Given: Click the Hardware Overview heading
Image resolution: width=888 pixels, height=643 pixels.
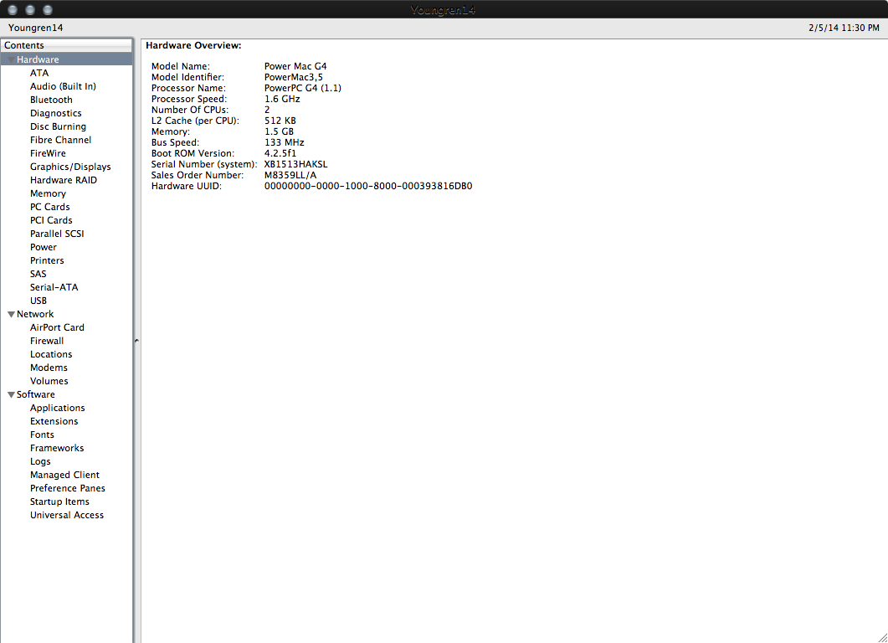Looking at the screenshot, I should pyautogui.click(x=193, y=45).
